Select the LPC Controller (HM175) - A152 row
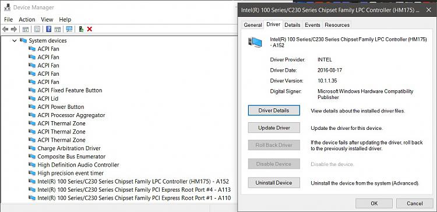This screenshot has height=212, width=437. pos(133,181)
